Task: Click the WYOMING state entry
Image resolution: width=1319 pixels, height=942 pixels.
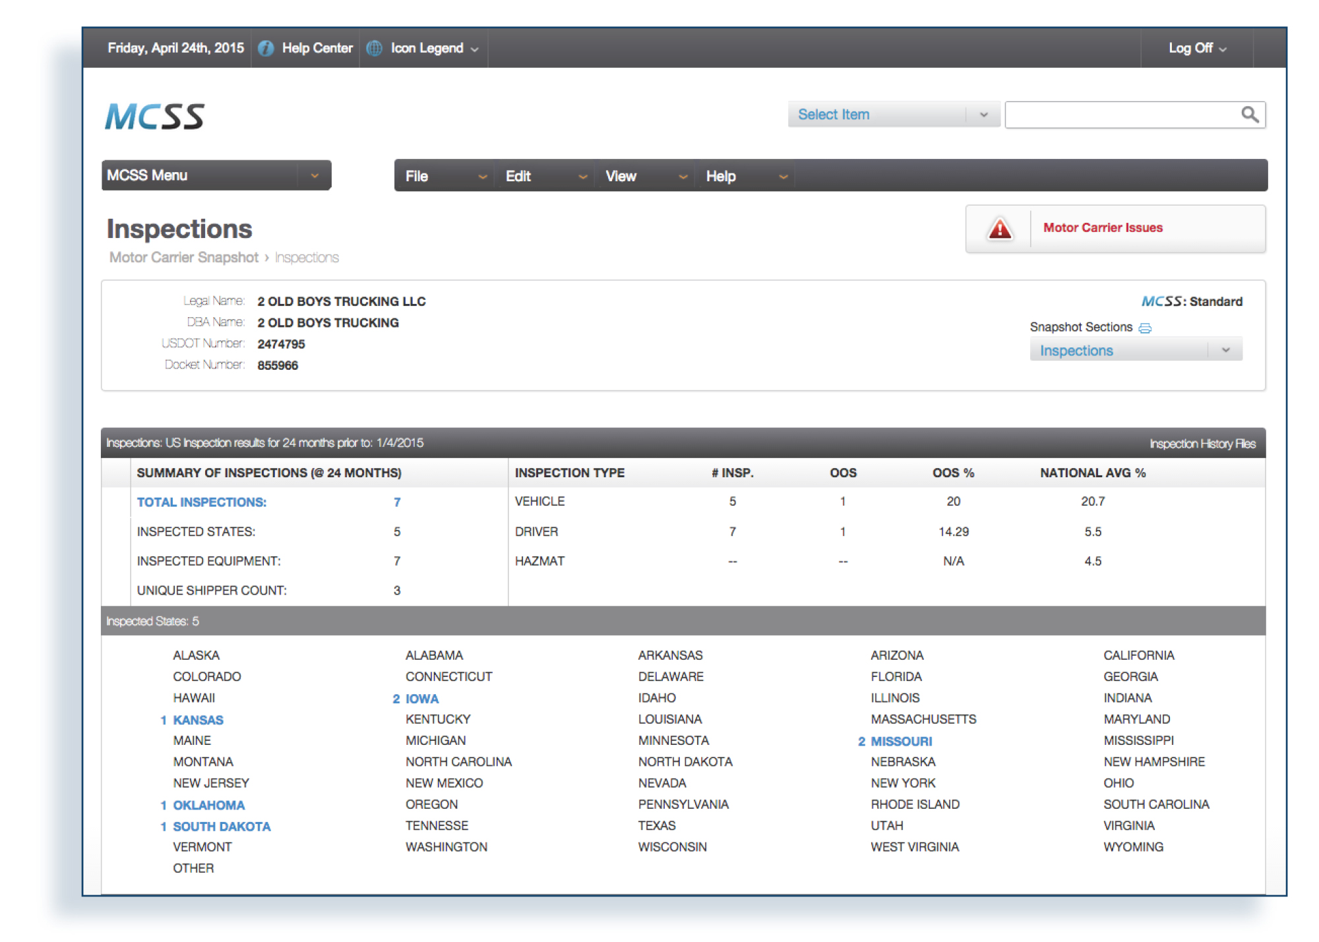Action: [x=1133, y=847]
